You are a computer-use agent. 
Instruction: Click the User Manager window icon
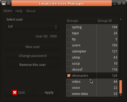tap(4, 3)
